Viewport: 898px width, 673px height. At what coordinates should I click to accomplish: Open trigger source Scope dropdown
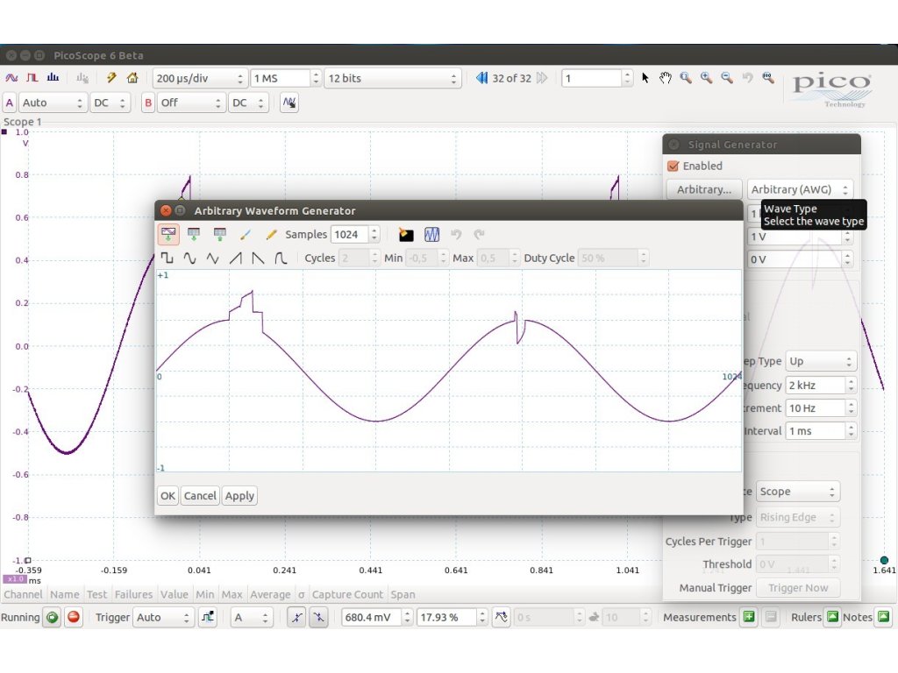pos(798,492)
